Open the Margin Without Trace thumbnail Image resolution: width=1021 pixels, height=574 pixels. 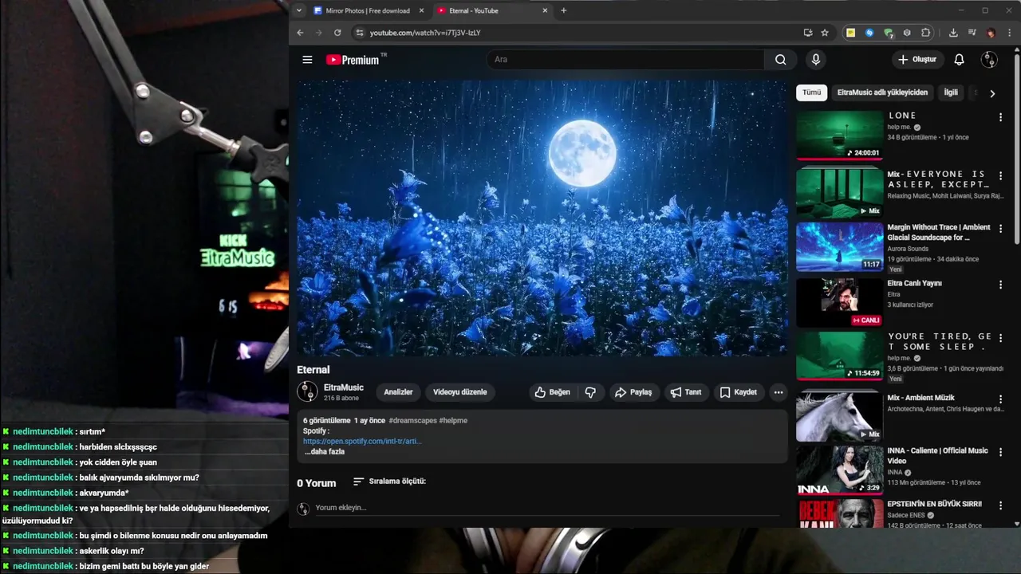(839, 247)
